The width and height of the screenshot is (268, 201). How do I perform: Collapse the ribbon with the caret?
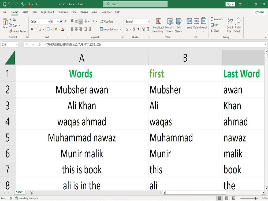(266, 37)
